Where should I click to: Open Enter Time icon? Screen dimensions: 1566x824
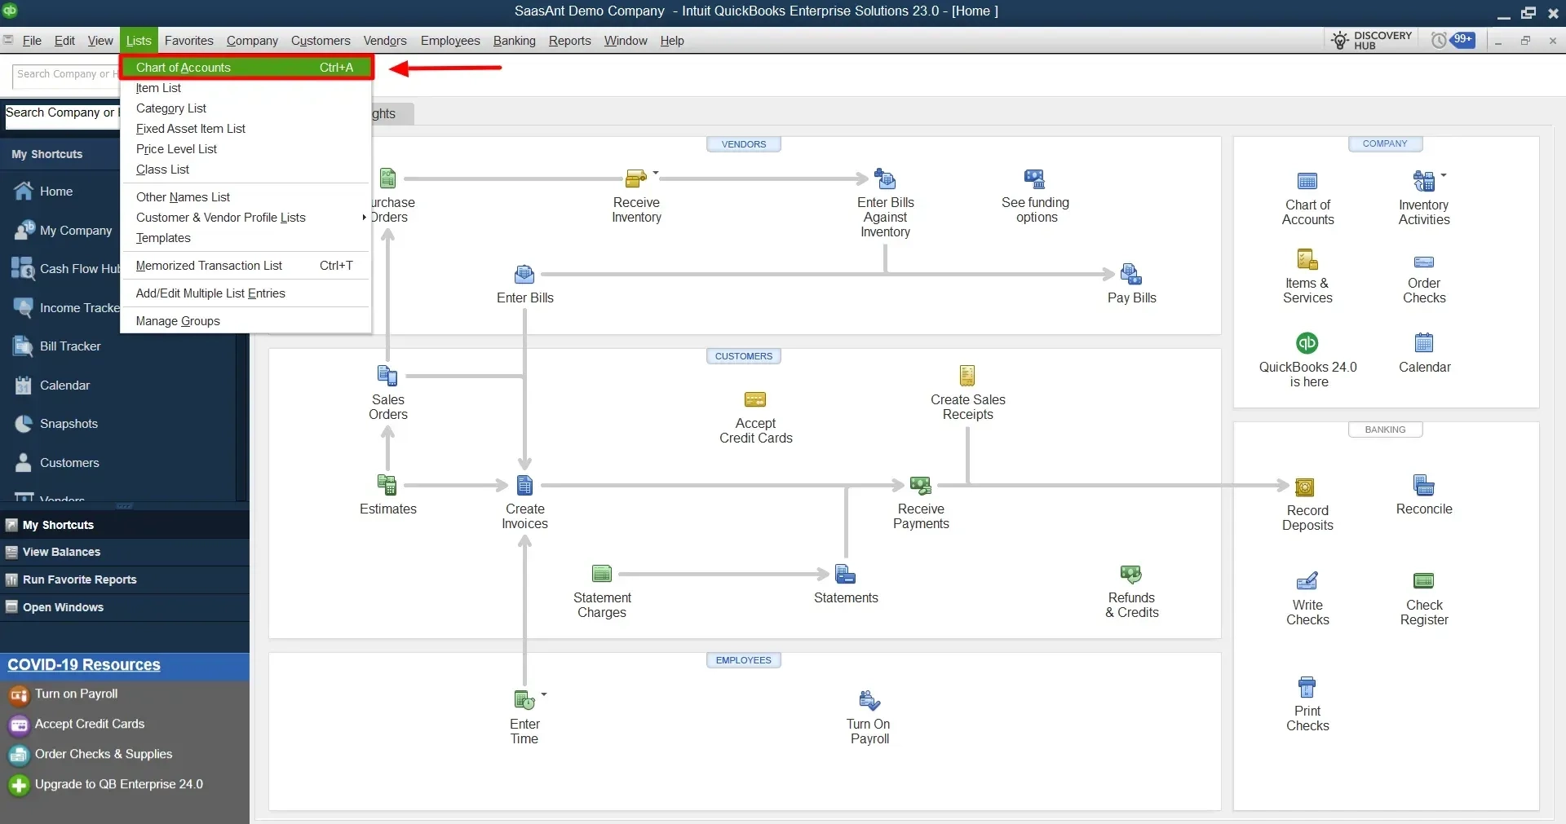pos(524,700)
